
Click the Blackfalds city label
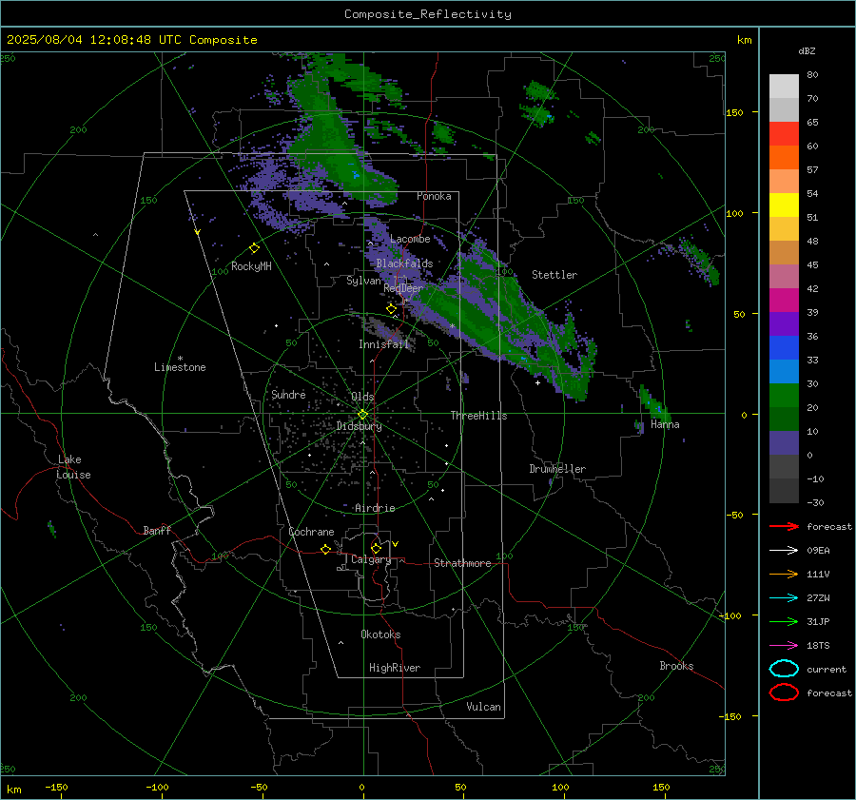(x=404, y=263)
